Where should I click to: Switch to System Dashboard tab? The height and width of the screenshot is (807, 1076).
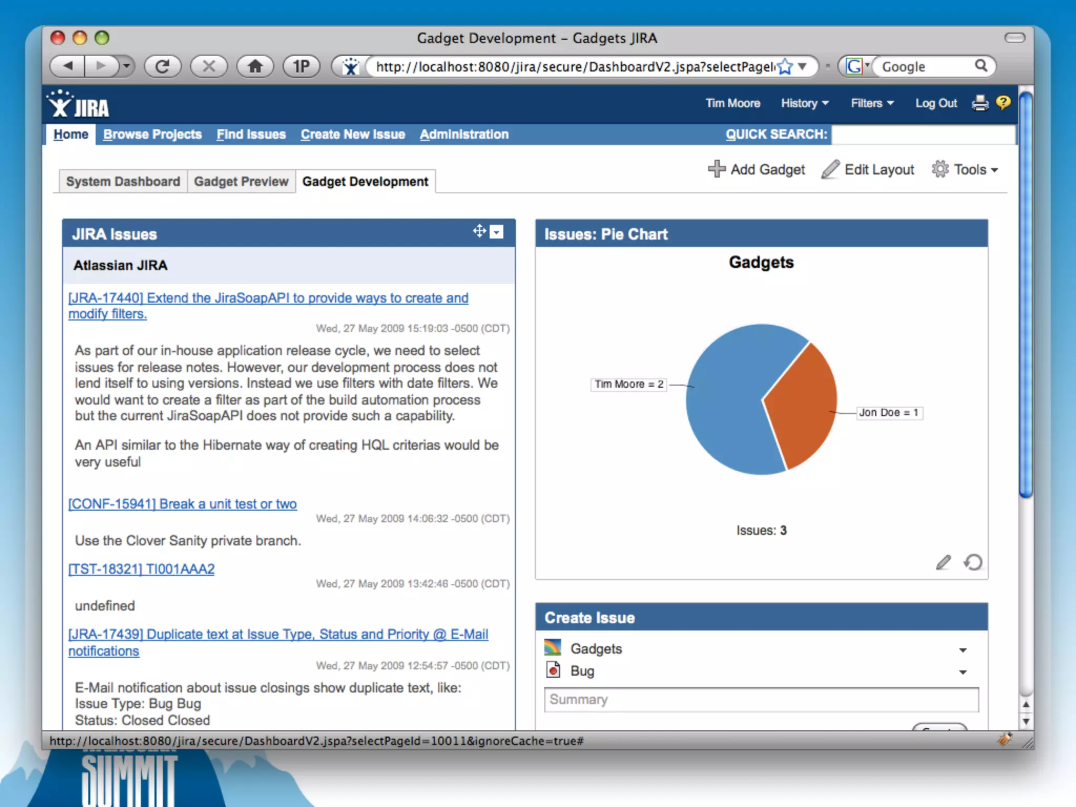pos(123,182)
